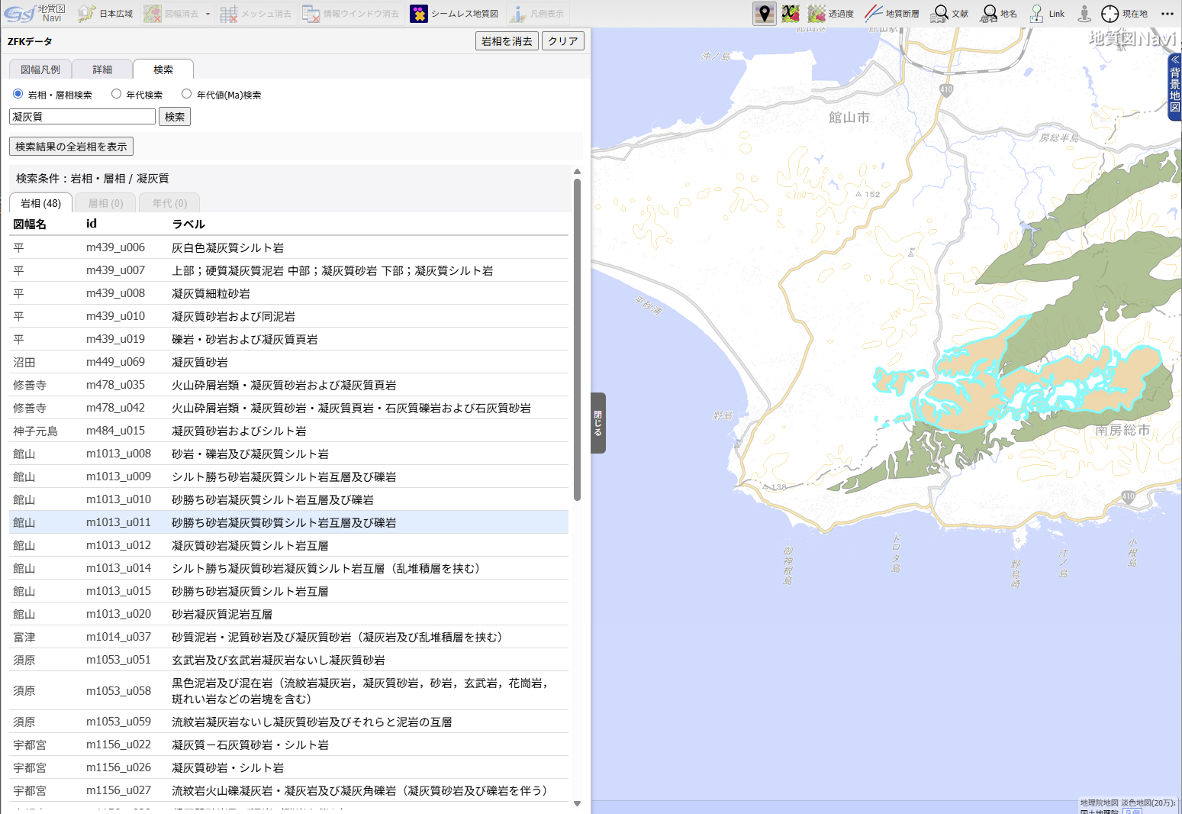Viewport: 1182px width, 814px height.
Task: Open the シームレス地質図 seamless geology map
Action: click(454, 14)
